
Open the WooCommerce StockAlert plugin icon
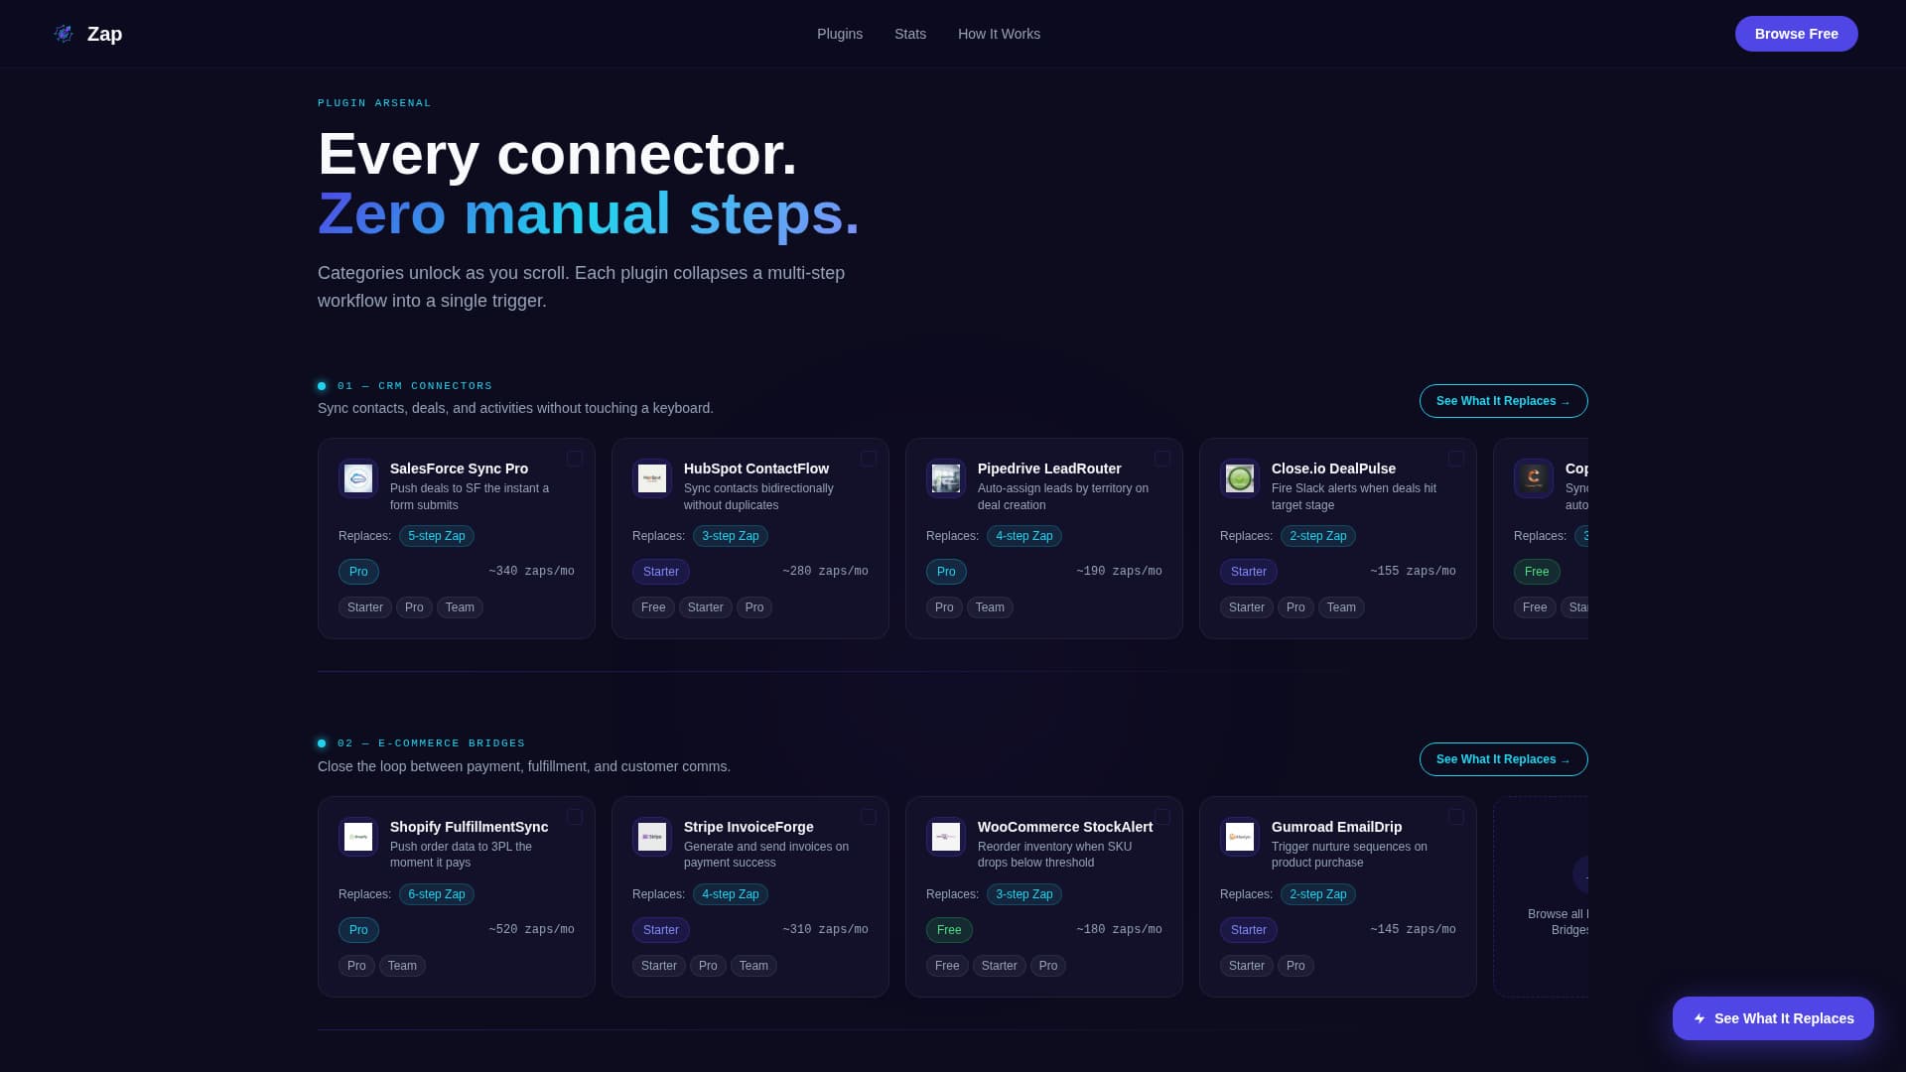pos(946,837)
